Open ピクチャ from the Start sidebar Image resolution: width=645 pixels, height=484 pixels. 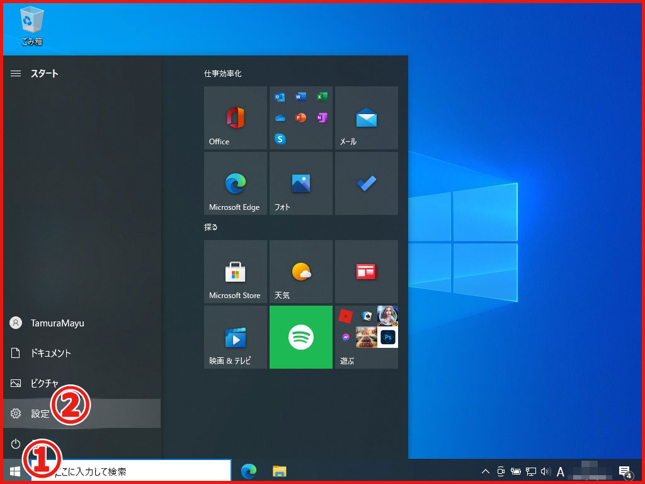82,383
